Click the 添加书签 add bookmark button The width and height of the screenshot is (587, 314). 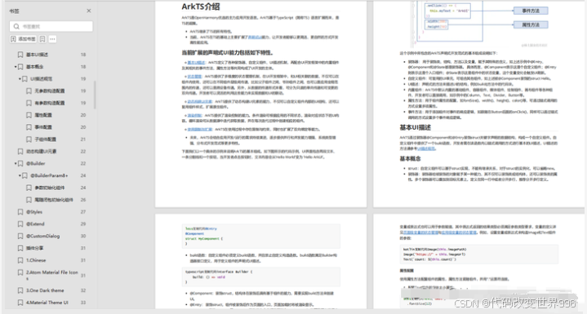23,39
